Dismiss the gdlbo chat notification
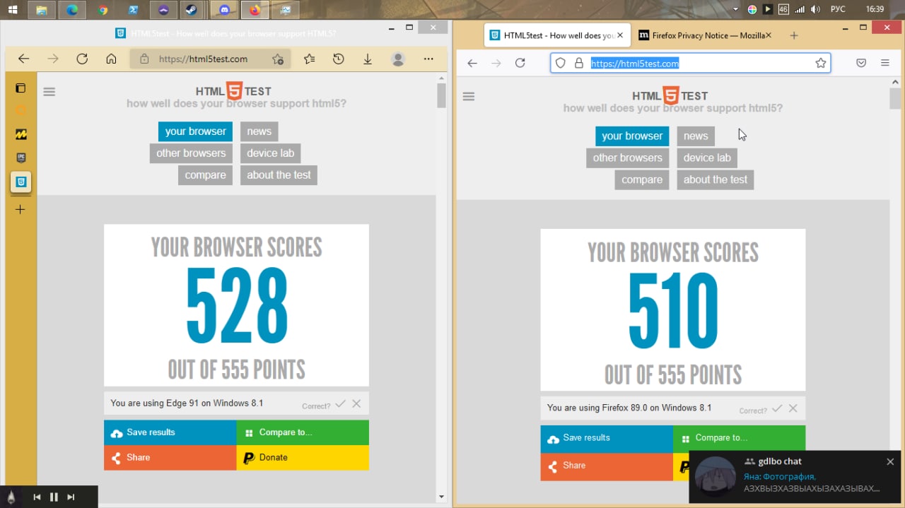 click(890, 461)
